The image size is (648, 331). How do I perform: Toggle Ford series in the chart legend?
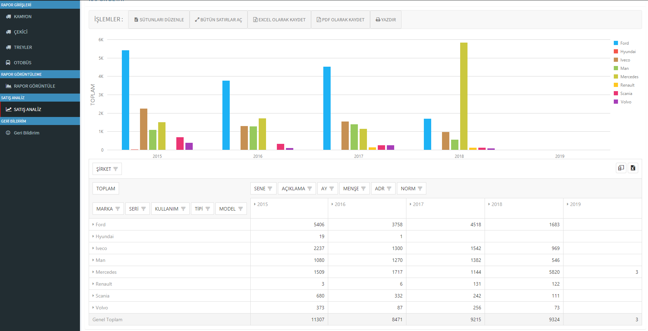[x=624, y=43]
